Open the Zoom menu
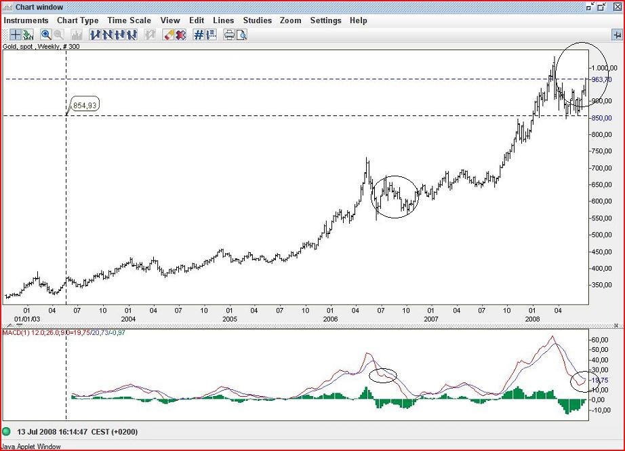Image resolution: width=625 pixels, height=451 pixels. coord(291,20)
